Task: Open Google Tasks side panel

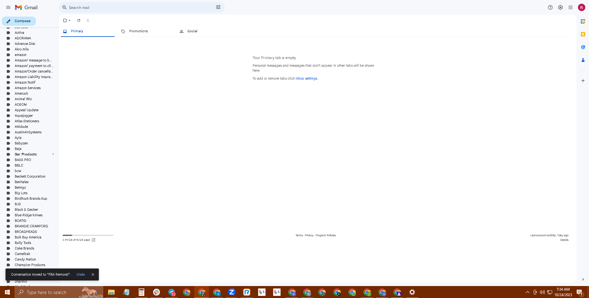Action: click(583, 47)
